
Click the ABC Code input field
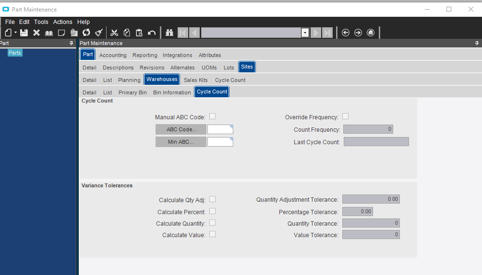click(220, 129)
